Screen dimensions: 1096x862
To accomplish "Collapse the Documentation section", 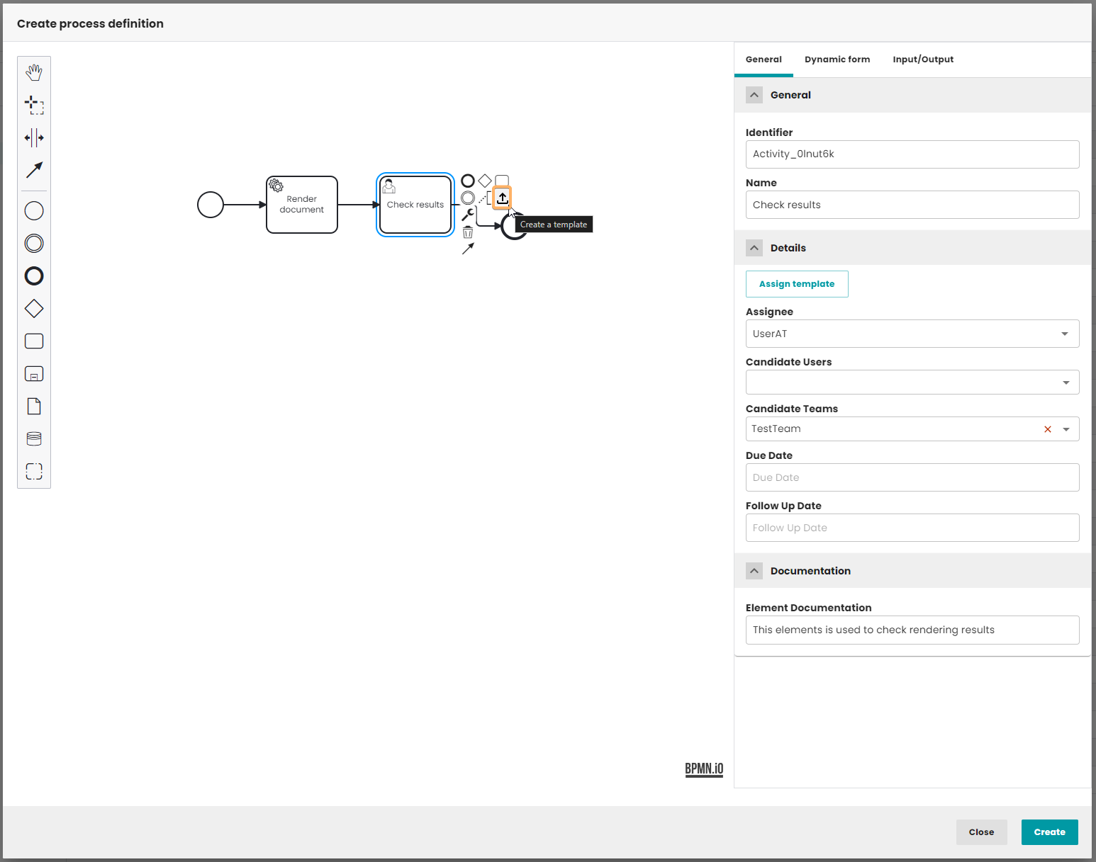I will coord(754,571).
